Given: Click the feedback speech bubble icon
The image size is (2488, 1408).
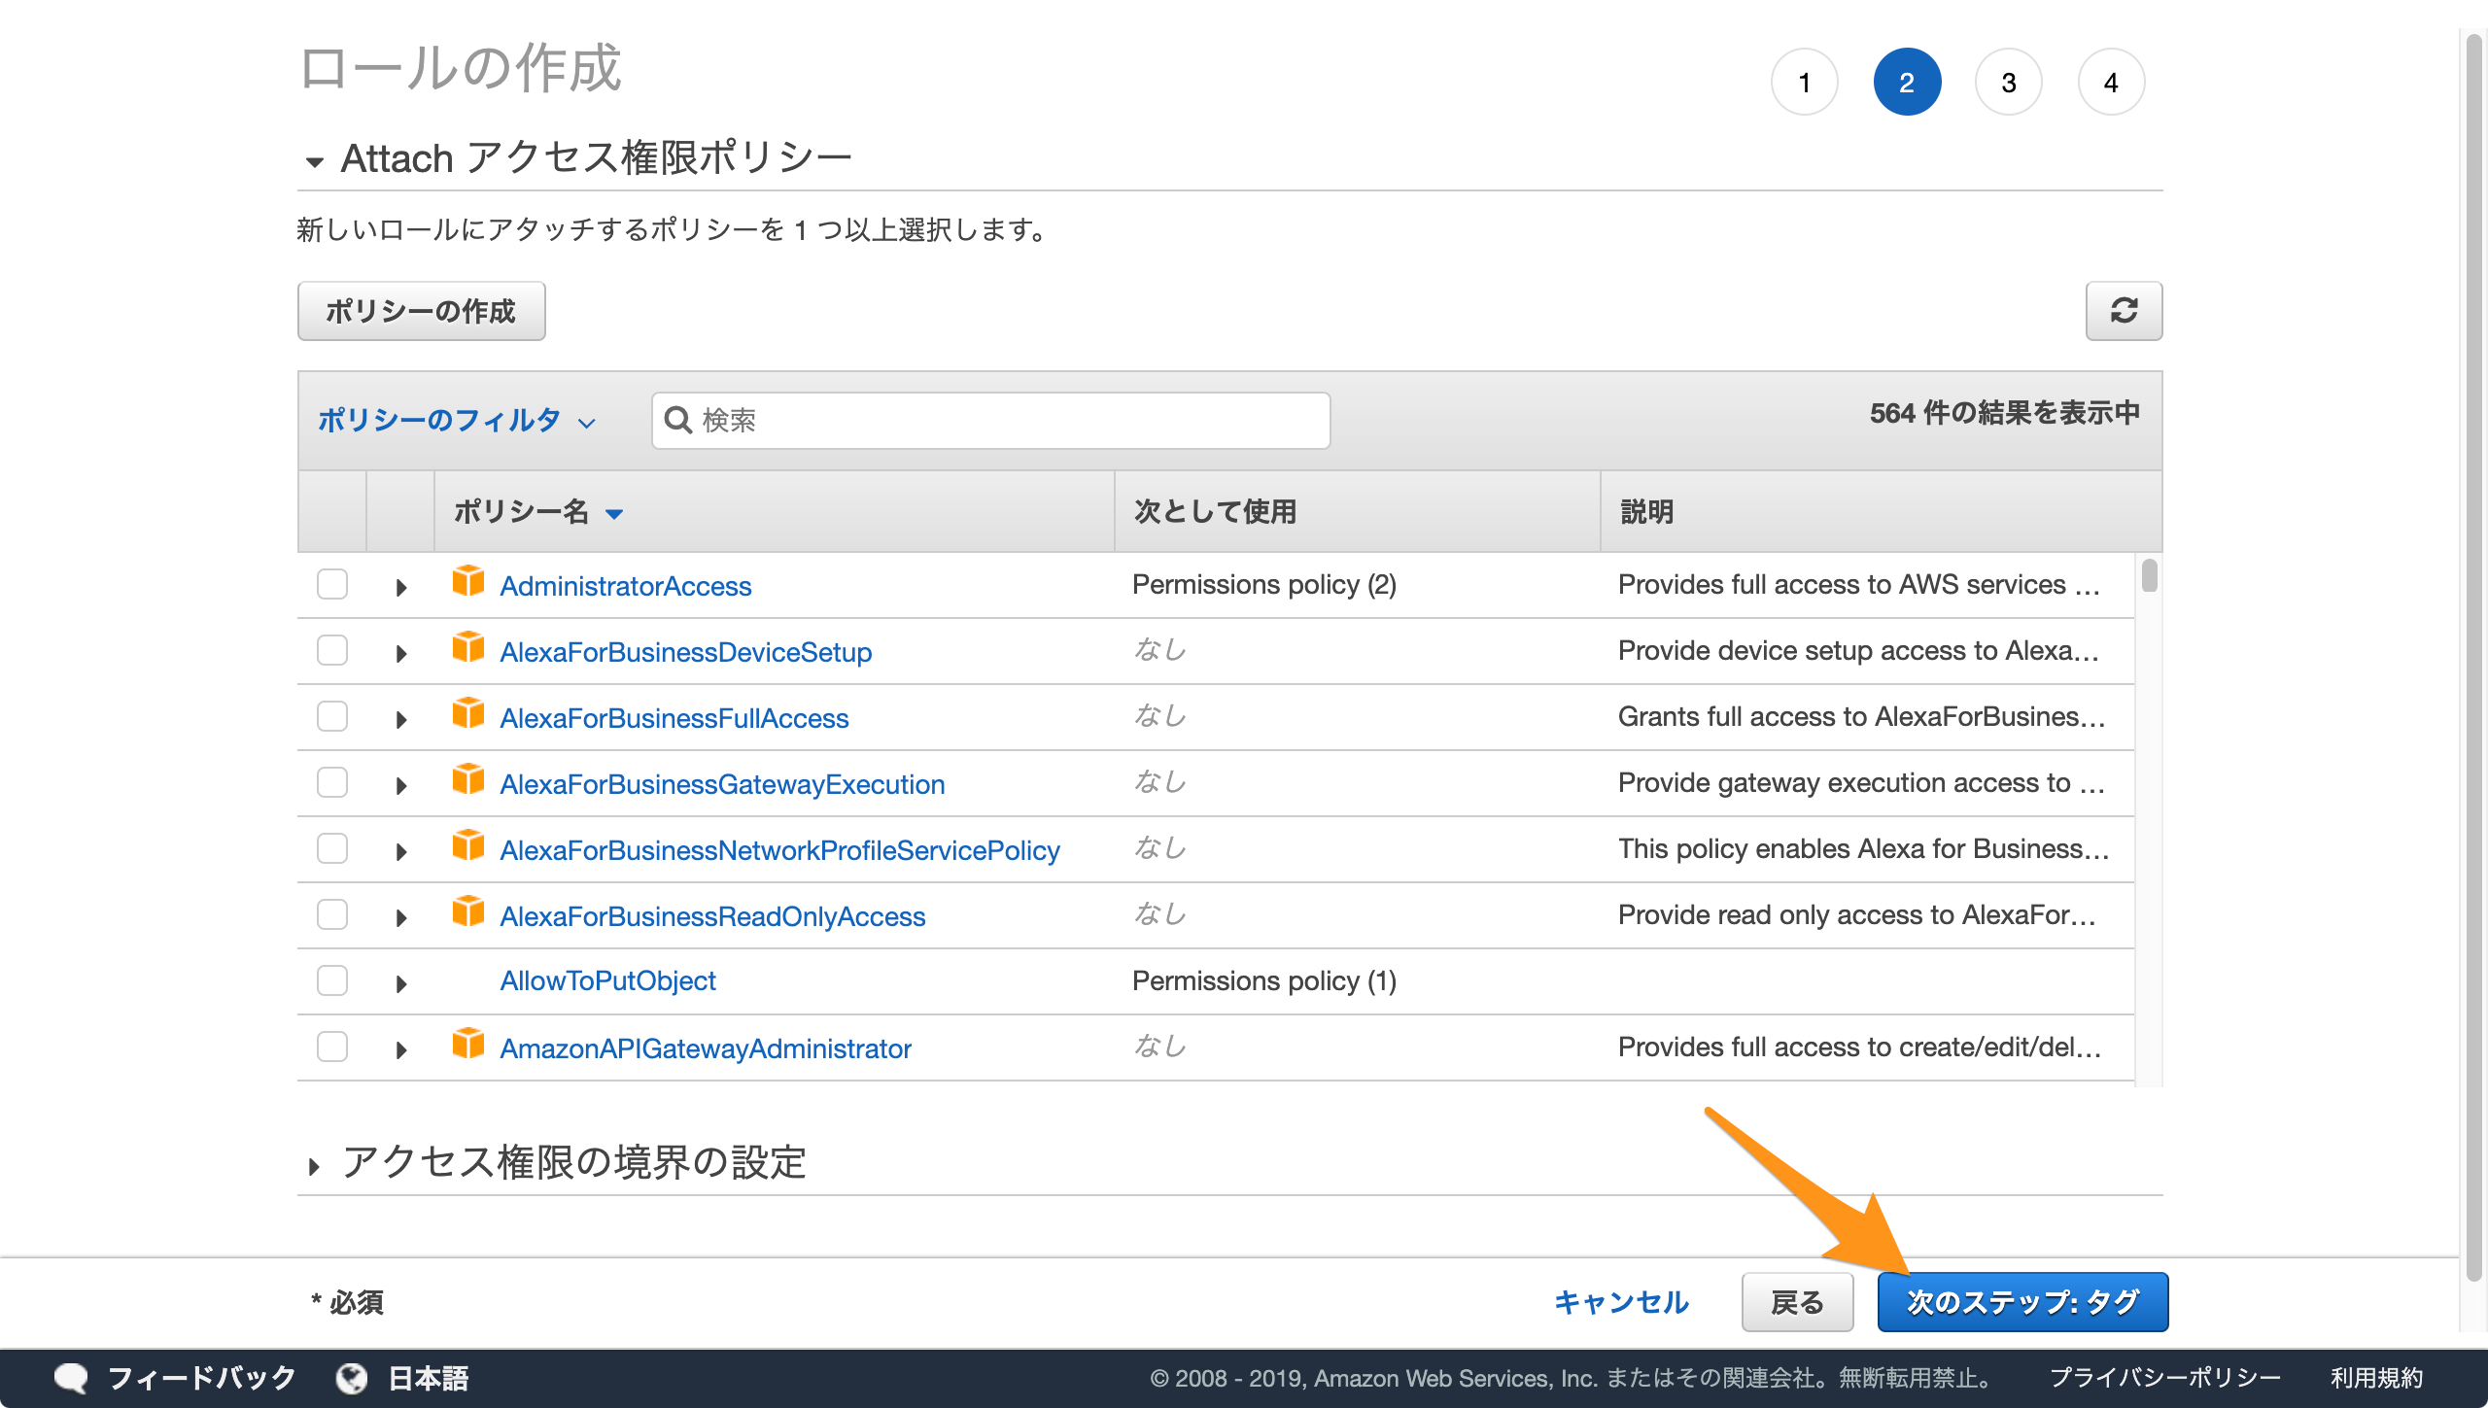Looking at the screenshot, I should tap(71, 1378).
